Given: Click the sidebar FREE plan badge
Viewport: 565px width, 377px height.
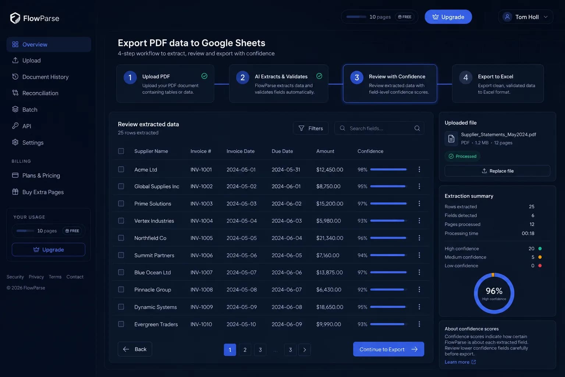Looking at the screenshot, I should pos(72,231).
